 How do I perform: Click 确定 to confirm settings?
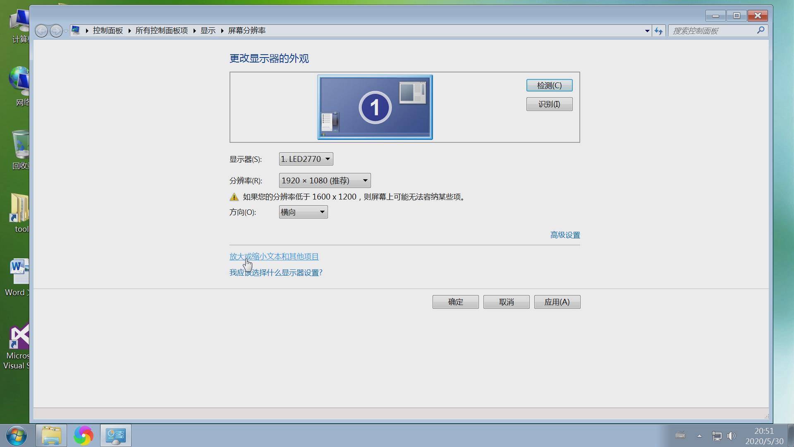455,301
